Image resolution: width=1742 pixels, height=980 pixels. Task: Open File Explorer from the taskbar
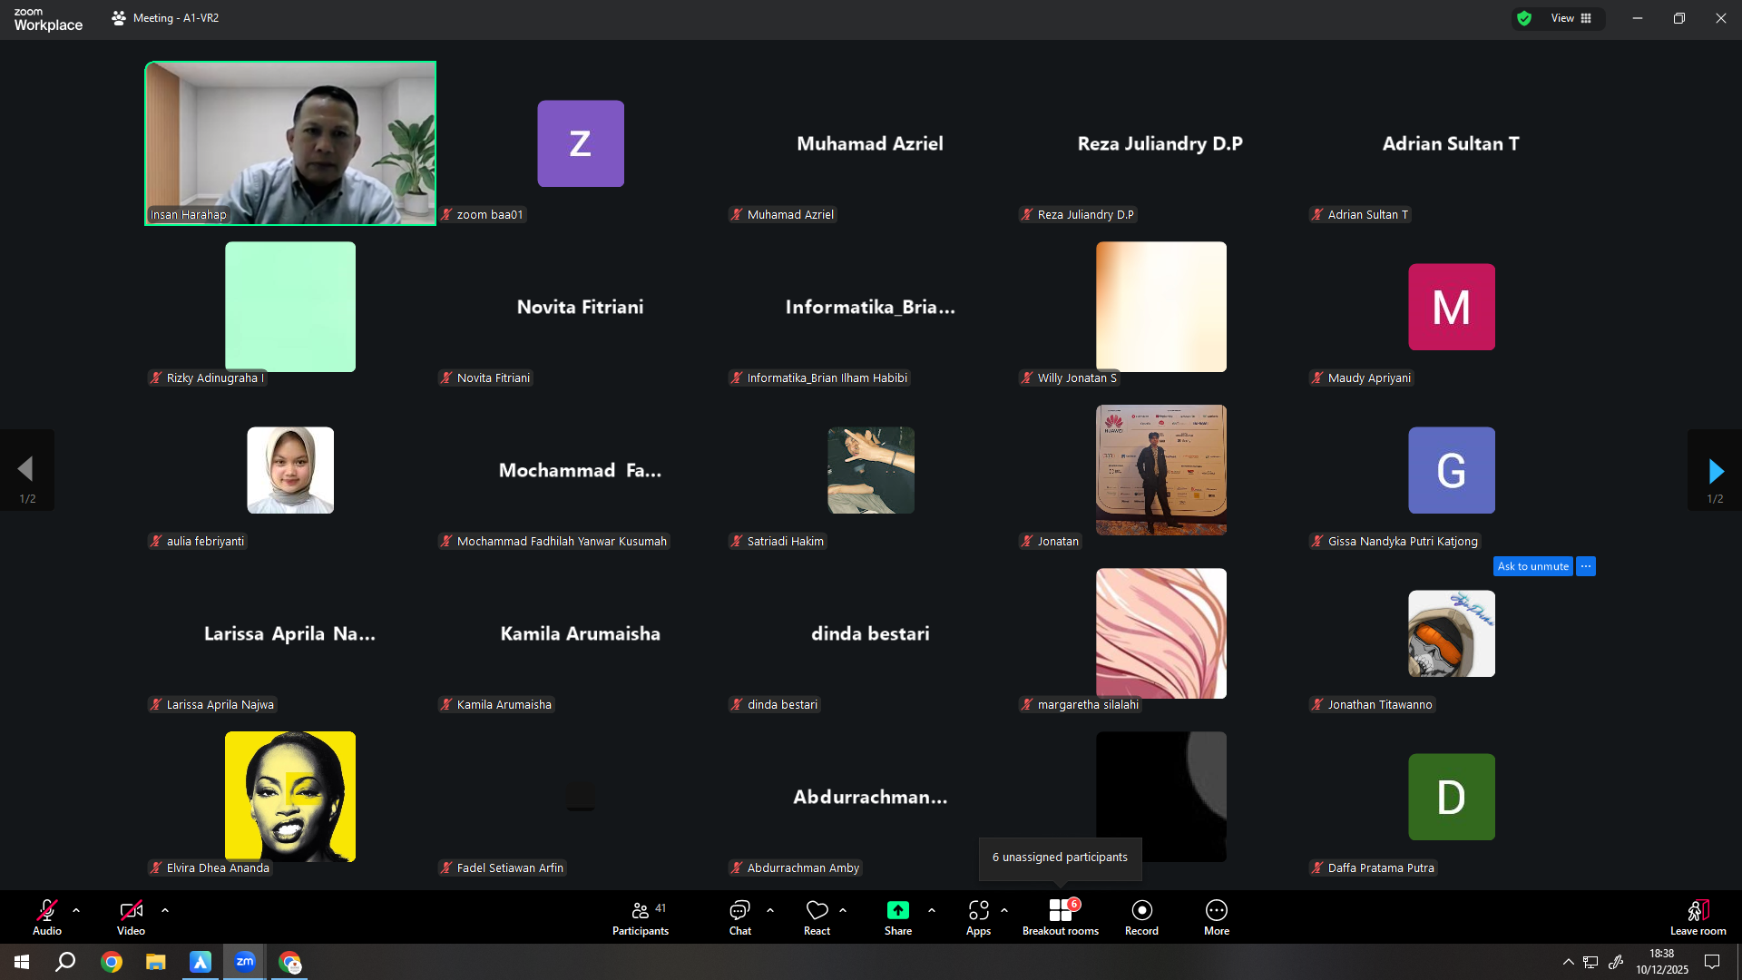pos(156,962)
